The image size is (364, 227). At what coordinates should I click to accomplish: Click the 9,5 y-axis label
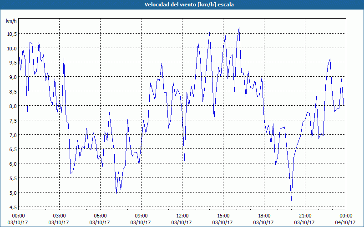(x=13, y=63)
